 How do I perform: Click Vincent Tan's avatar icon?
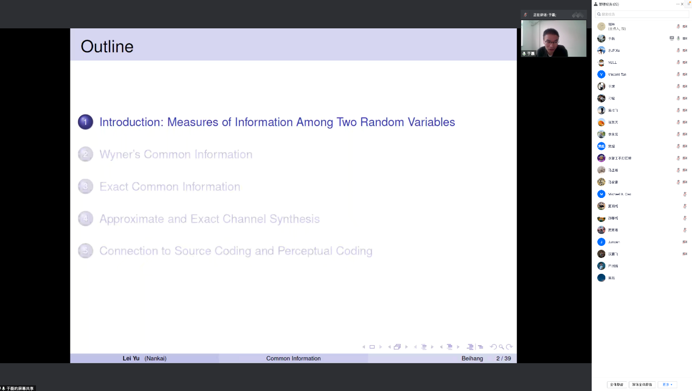601,74
